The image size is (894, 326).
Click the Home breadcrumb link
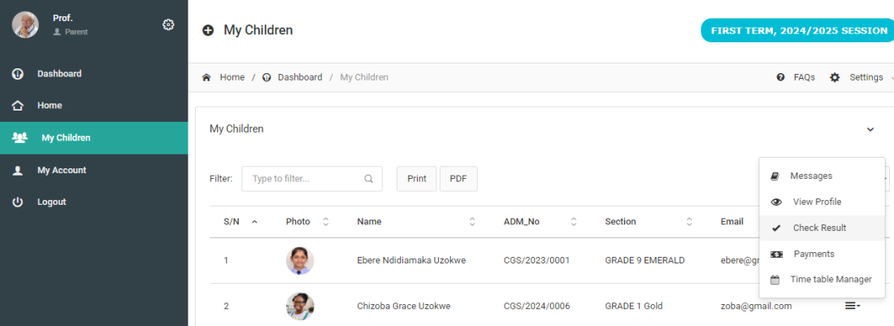(232, 77)
